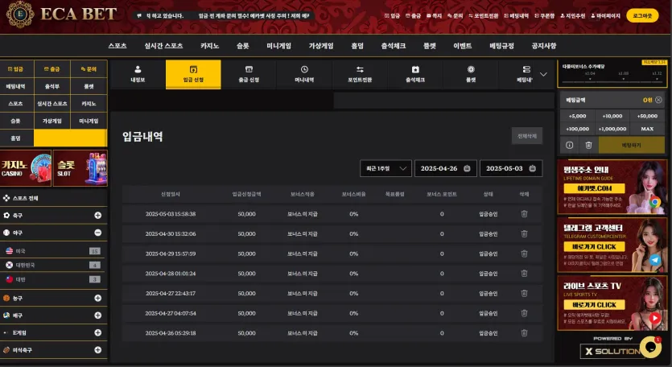Viewport: 672px width, 367px height.
Task: Open 가상게임 in the left quick menu
Action: pyautogui.click(x=52, y=121)
